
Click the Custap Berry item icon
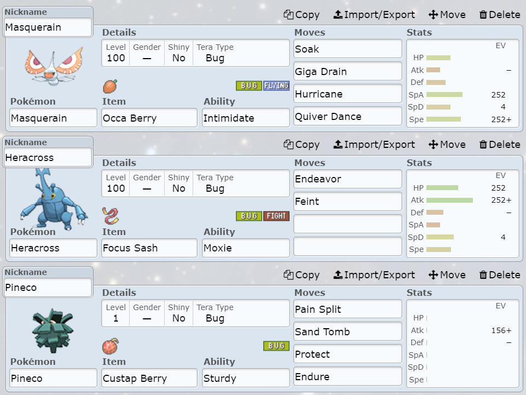click(111, 346)
